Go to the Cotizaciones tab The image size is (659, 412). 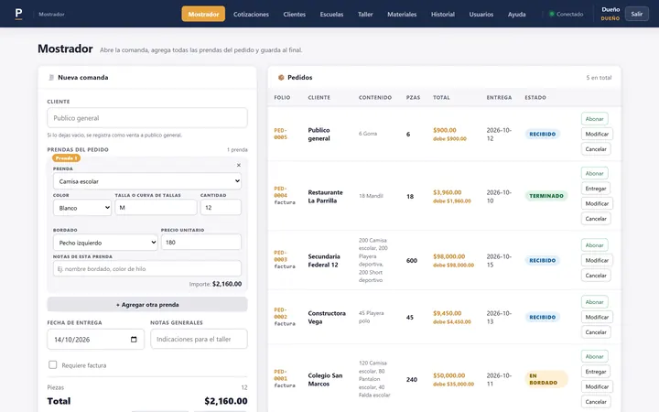[x=251, y=14]
